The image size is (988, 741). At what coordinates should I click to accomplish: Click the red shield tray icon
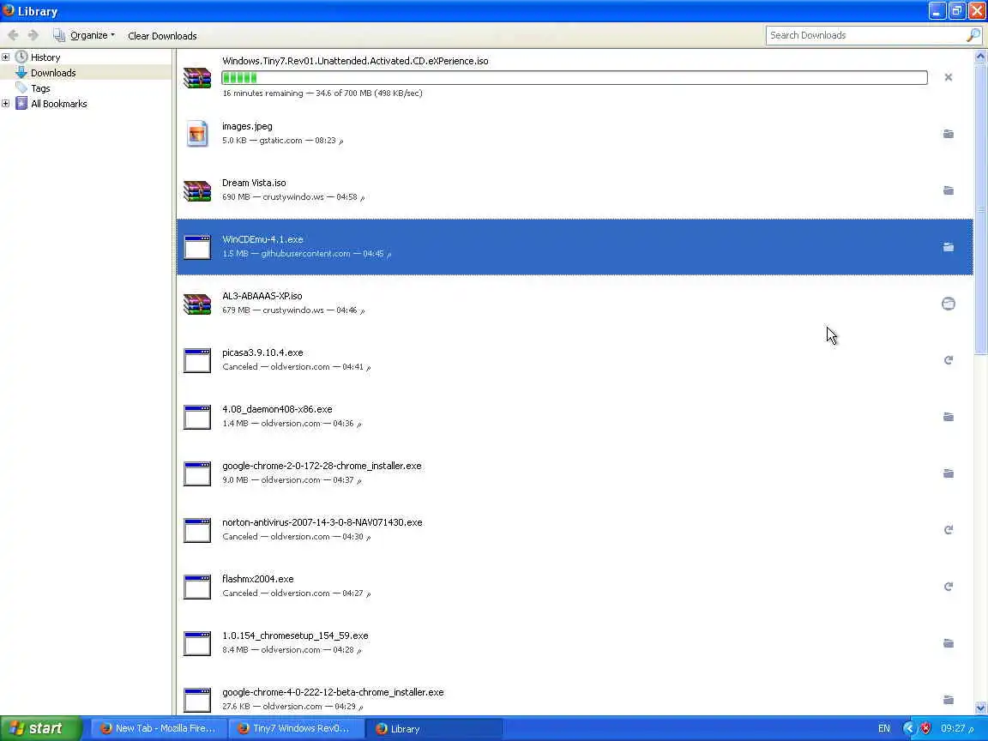click(925, 728)
